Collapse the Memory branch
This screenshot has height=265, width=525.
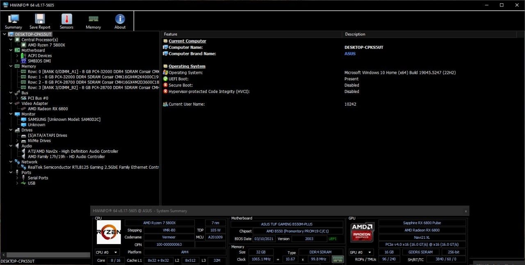point(11,66)
